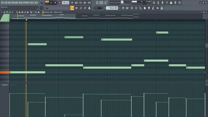
Task: Toggle pattern/song mode switch
Action: 47,3
